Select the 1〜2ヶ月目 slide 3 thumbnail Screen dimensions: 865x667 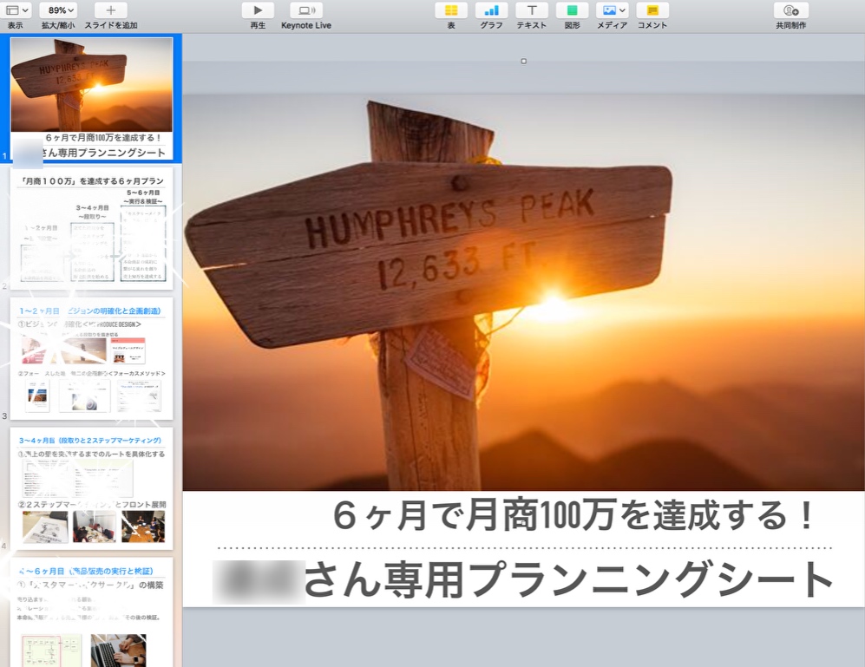pos(91,359)
